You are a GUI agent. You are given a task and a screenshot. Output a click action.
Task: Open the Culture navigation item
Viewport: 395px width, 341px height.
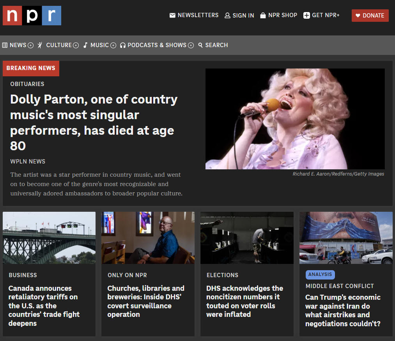[x=59, y=45]
